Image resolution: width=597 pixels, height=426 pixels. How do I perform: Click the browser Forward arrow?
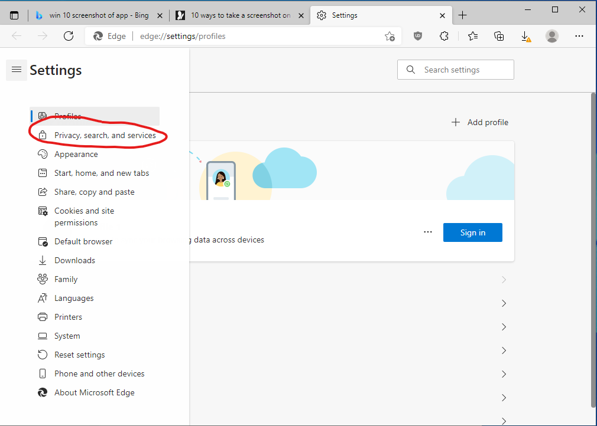click(x=42, y=36)
